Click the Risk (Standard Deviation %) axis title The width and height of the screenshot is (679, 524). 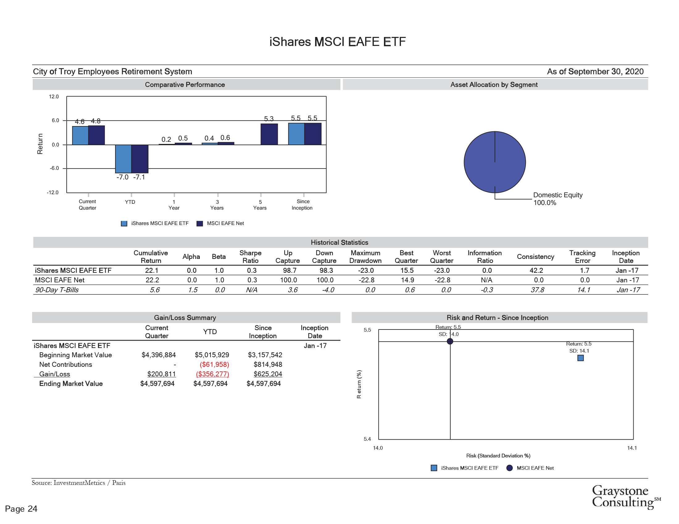point(498,456)
